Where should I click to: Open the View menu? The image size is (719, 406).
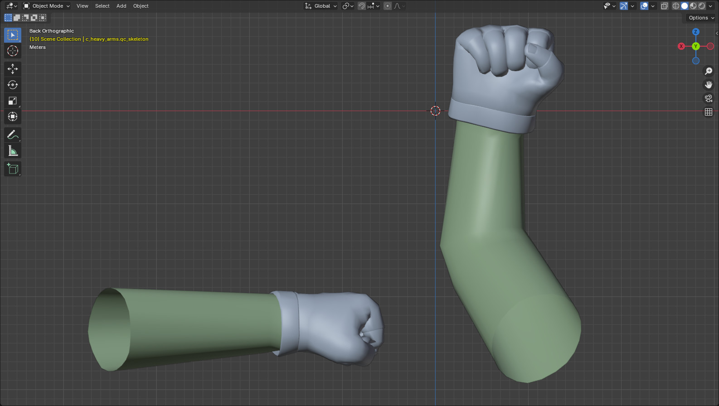click(x=83, y=6)
